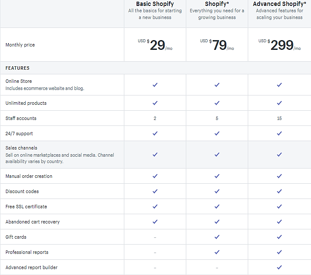Click Professional reports checkmark, Advanced Shopify
This screenshot has width=311, height=275.
[x=279, y=252]
